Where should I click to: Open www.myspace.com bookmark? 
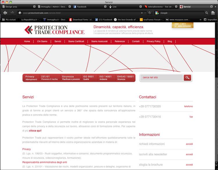click(x=178, y=20)
